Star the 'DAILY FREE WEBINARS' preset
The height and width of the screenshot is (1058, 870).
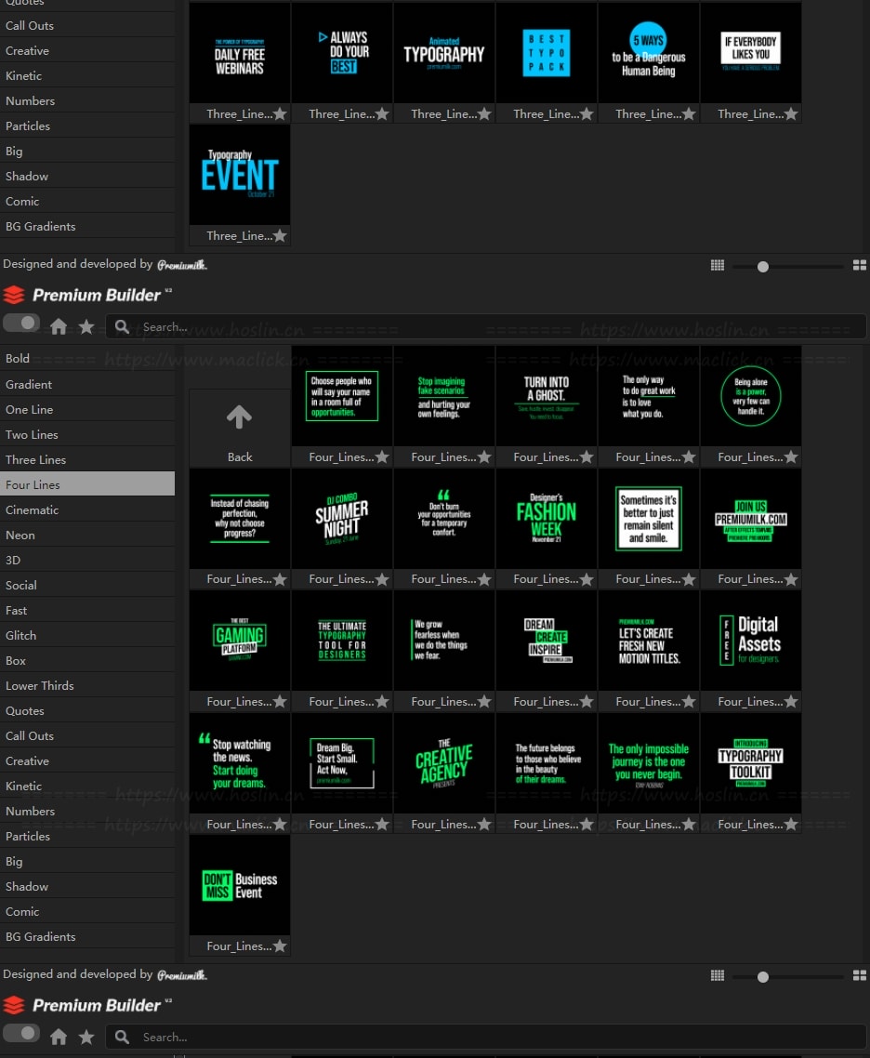coord(280,114)
